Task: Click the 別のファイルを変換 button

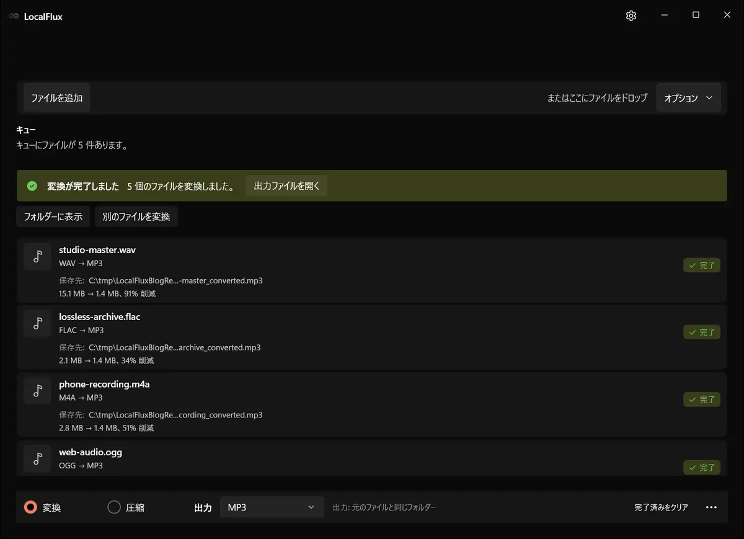Action: [x=136, y=216]
